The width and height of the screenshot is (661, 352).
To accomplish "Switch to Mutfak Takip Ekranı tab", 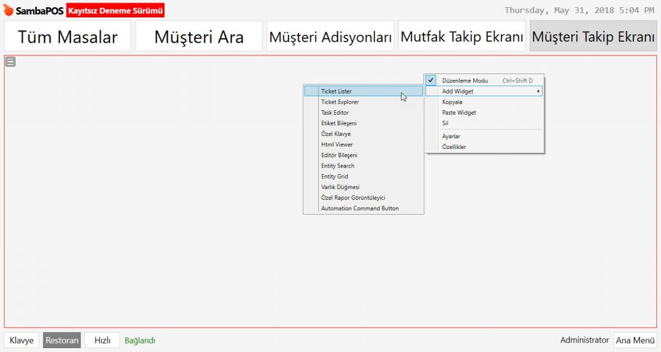I will 462,37.
